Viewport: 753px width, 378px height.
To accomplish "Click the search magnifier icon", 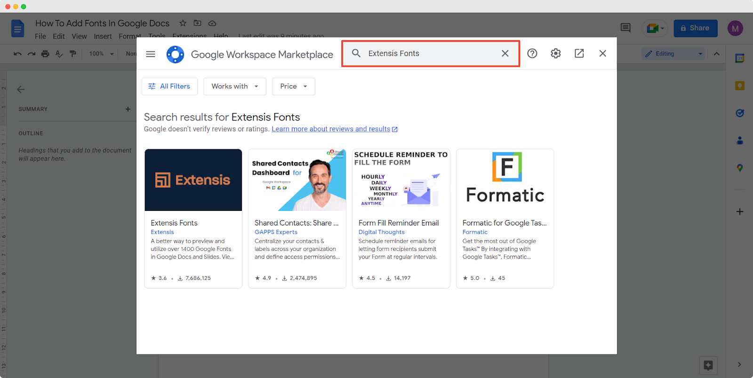I will click(x=356, y=53).
